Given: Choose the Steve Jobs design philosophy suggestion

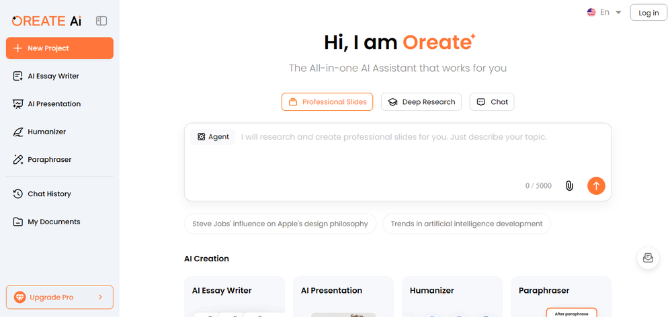Looking at the screenshot, I should coord(280,224).
